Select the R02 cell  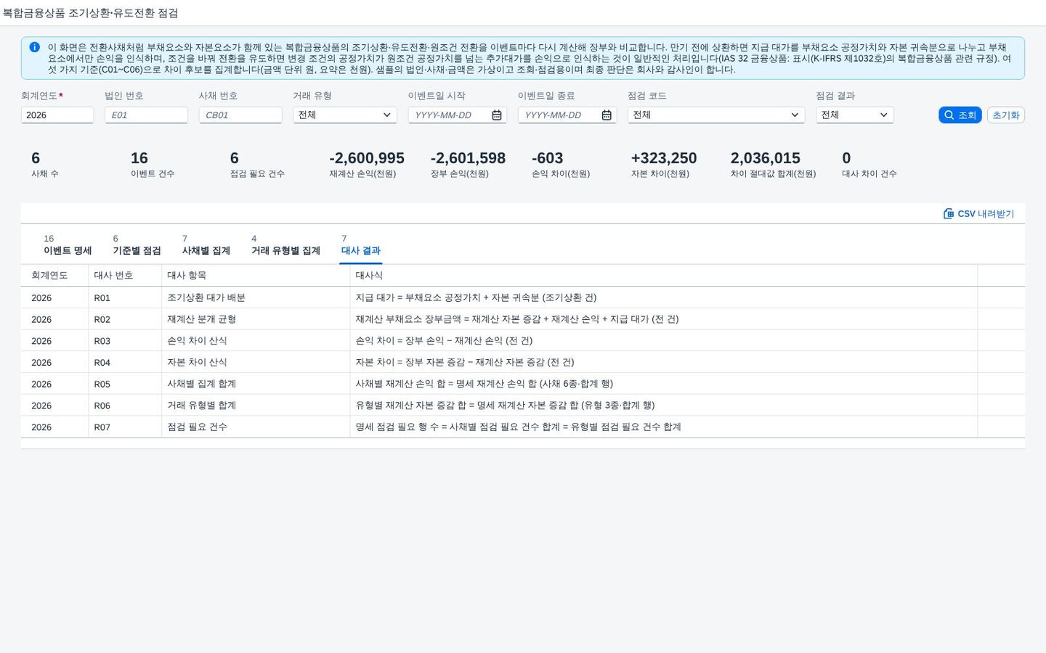coord(125,319)
